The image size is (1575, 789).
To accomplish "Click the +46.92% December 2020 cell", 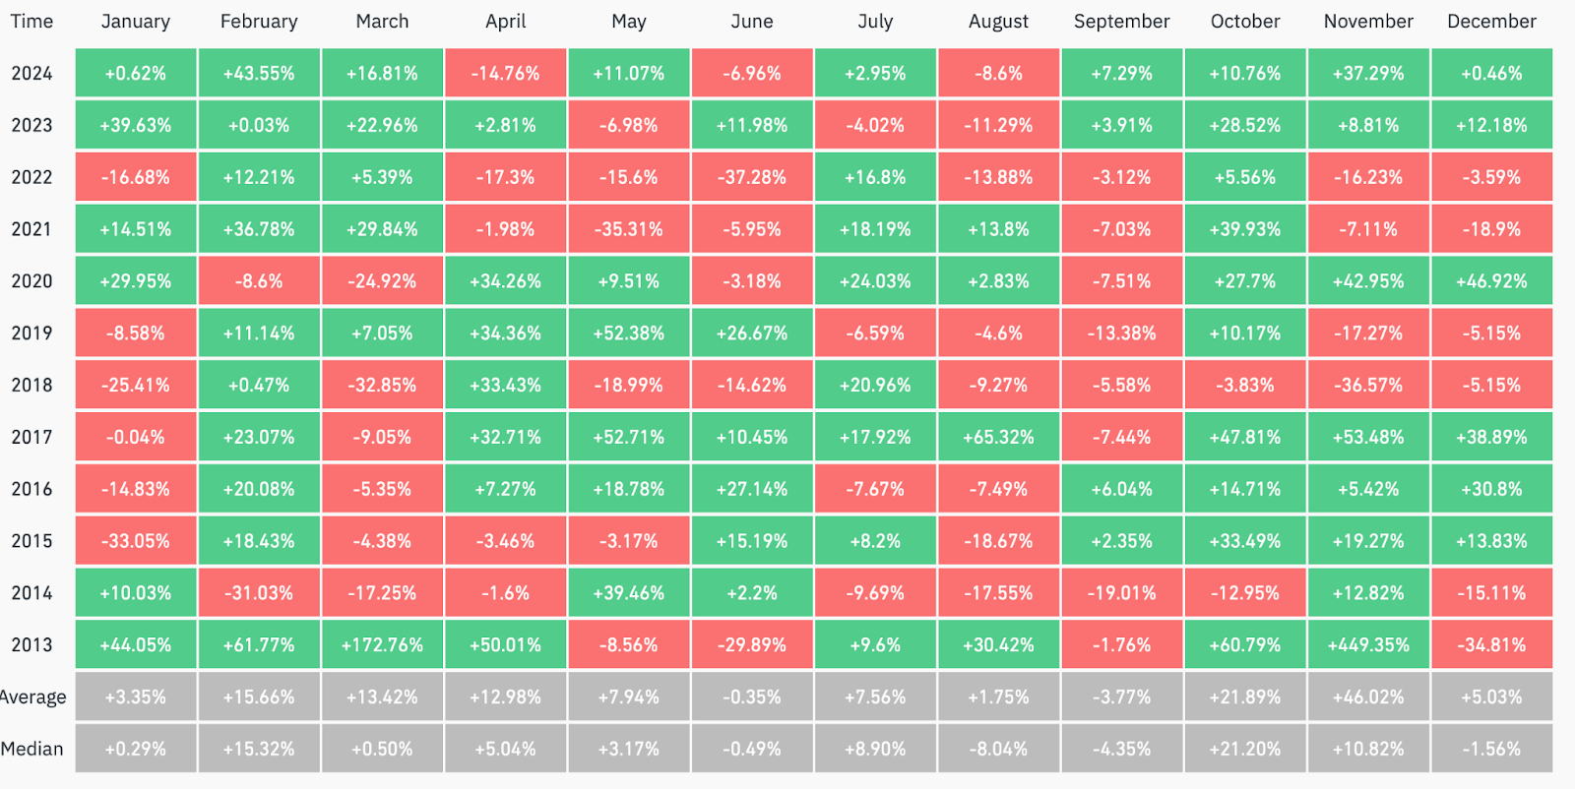I will pyautogui.click(x=1491, y=281).
